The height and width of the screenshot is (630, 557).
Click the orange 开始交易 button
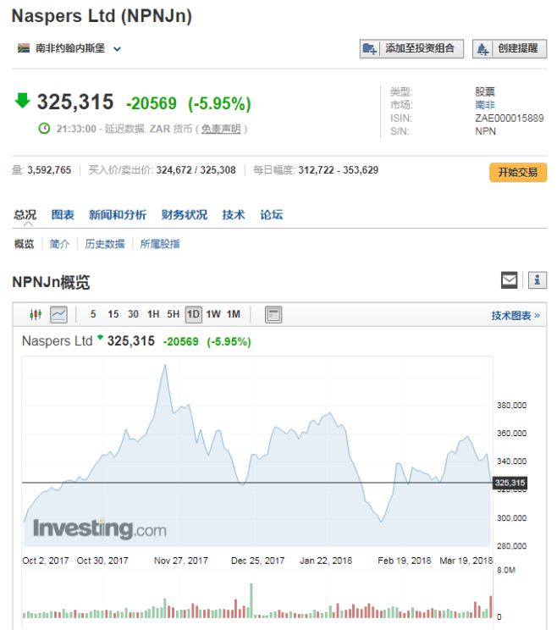tap(518, 173)
